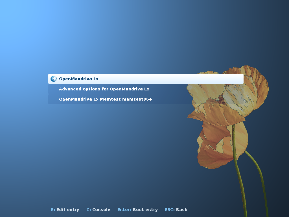289x217 pixels.
Task: Click the 'Console' hint text
Action: (101, 210)
